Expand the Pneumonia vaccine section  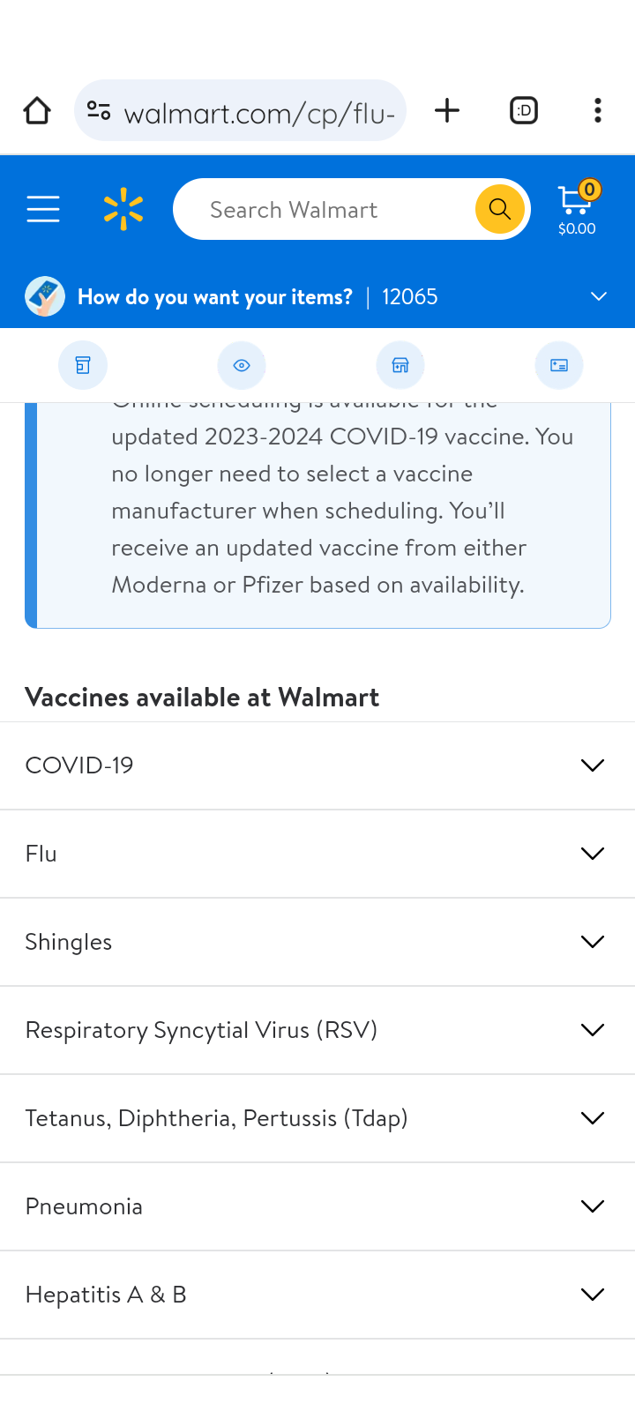pos(317,1206)
